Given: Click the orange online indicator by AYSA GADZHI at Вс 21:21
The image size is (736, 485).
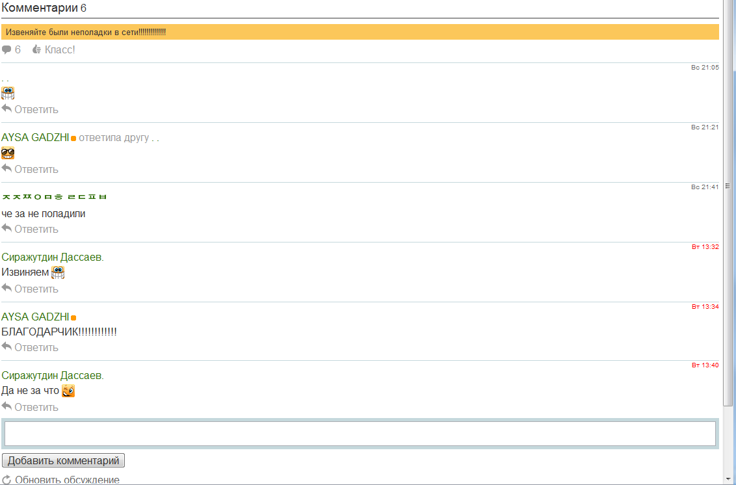Looking at the screenshot, I should [73, 138].
